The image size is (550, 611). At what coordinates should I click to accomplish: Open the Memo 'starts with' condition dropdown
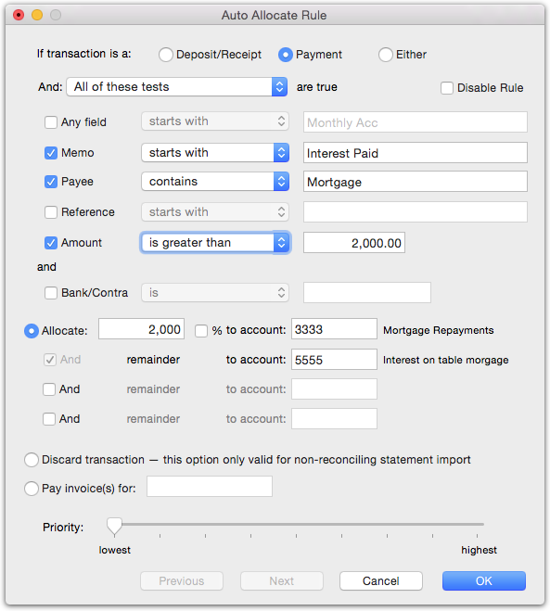(x=215, y=152)
